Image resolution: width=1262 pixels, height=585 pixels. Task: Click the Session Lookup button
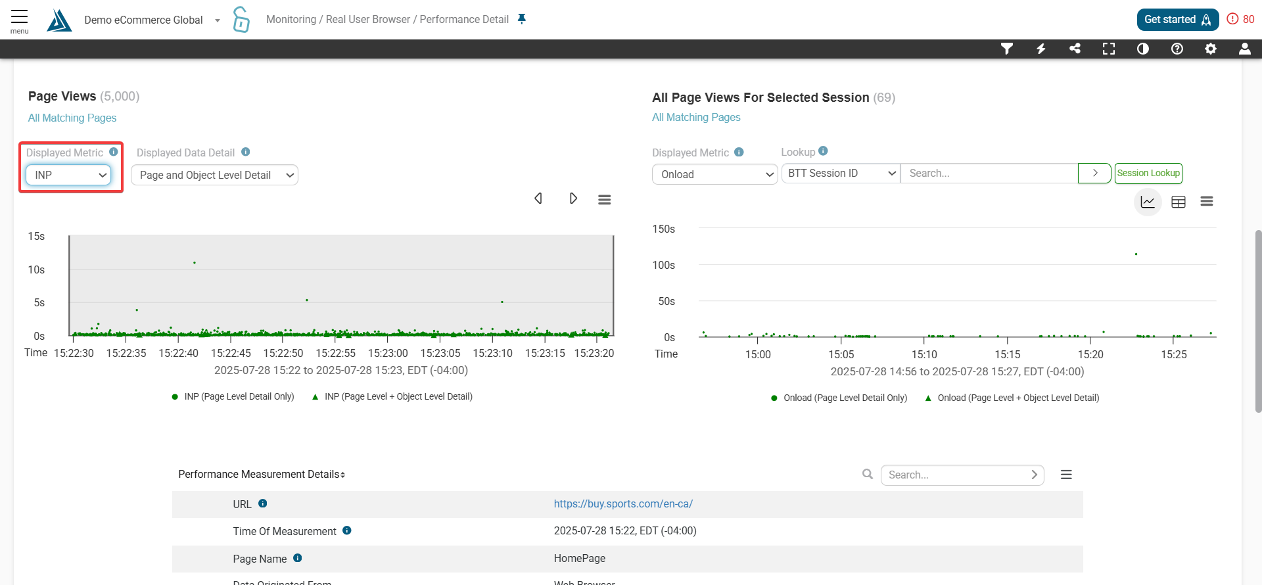1148,174
